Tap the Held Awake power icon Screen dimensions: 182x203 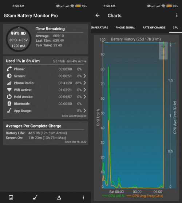9,97
